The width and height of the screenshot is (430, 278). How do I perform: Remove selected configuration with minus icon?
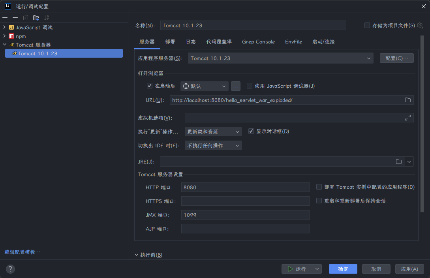click(15, 18)
